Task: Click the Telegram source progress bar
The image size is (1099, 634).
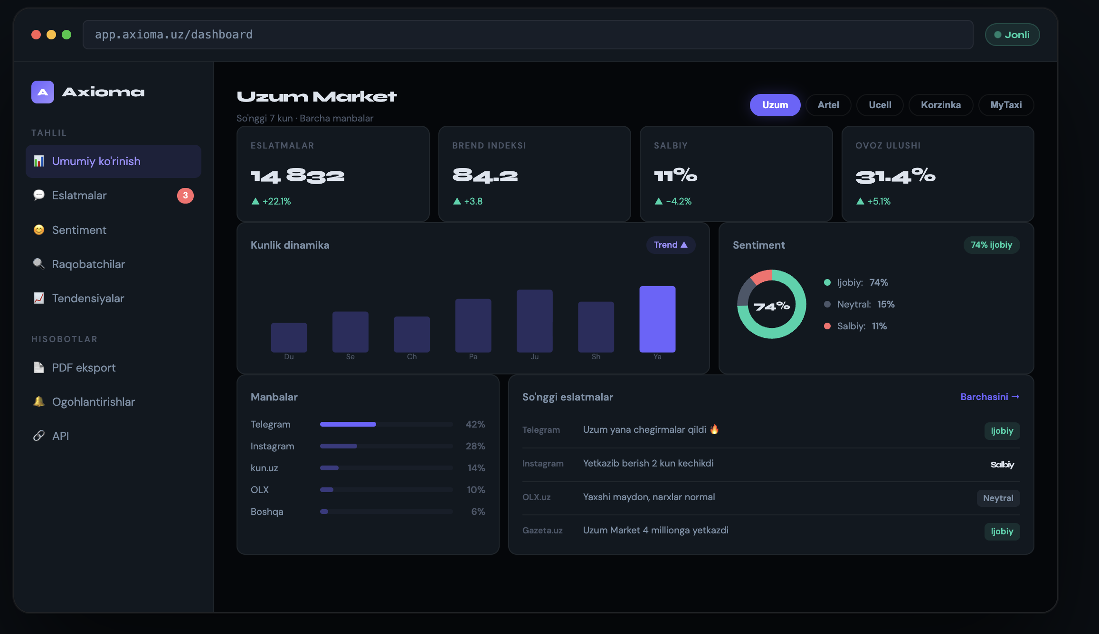Action: point(386,424)
